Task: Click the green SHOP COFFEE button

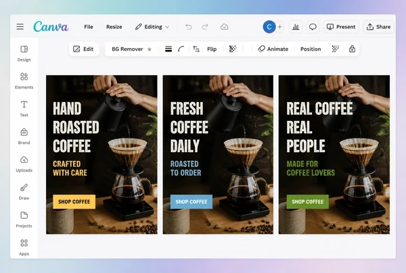Action: (x=308, y=201)
